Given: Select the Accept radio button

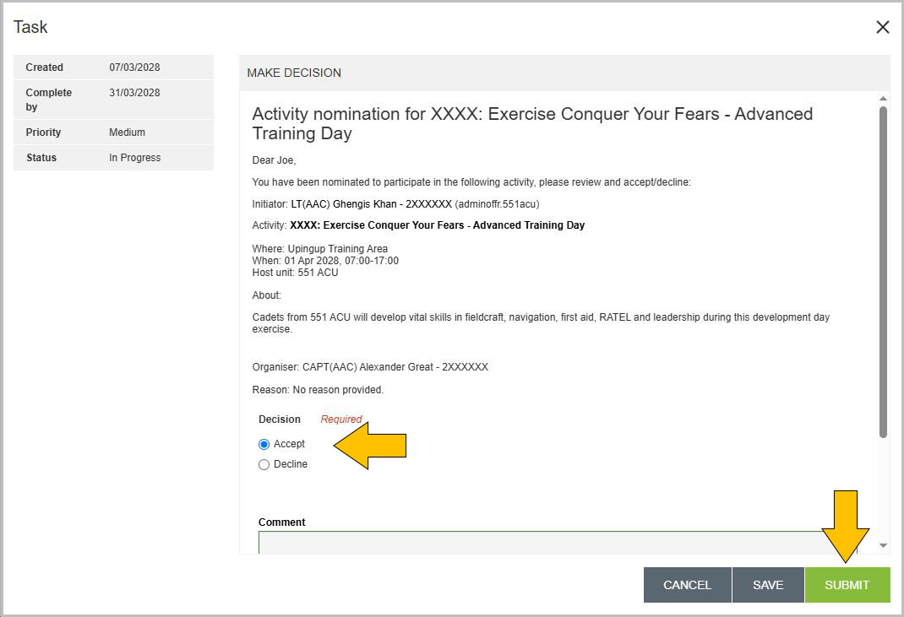Looking at the screenshot, I should (264, 444).
